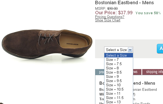
Task: Choose Size – 11 from dropdown
Action: tap(119, 93)
